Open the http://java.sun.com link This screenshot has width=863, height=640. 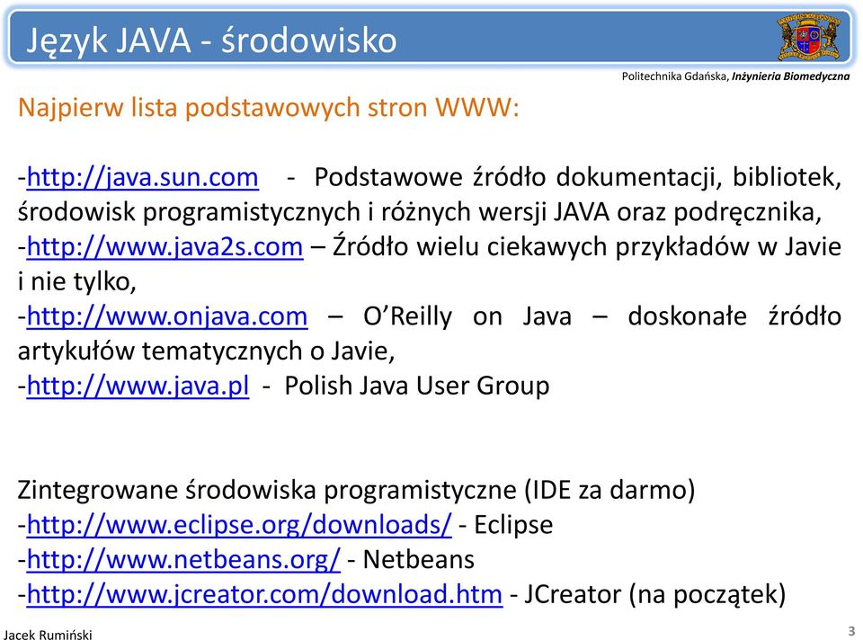(x=143, y=178)
